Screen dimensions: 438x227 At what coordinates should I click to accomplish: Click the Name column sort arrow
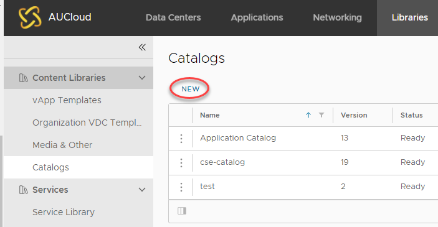(x=308, y=115)
